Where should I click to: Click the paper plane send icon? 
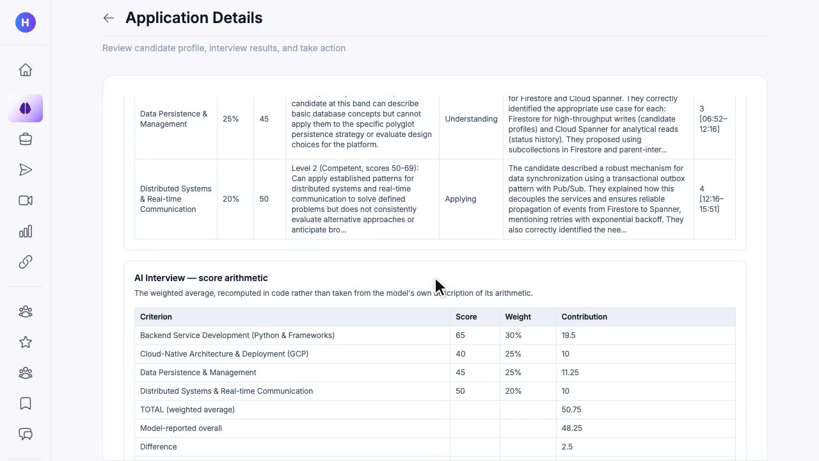click(26, 170)
